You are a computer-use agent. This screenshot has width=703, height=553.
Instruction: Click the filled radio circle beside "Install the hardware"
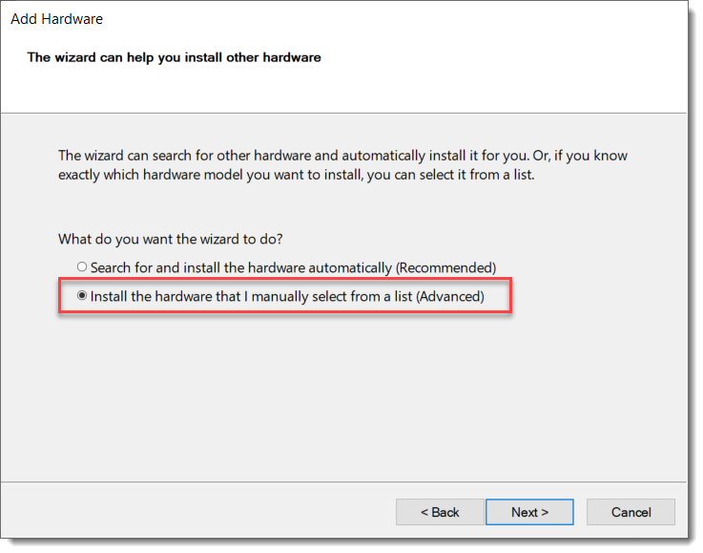pos(82,297)
